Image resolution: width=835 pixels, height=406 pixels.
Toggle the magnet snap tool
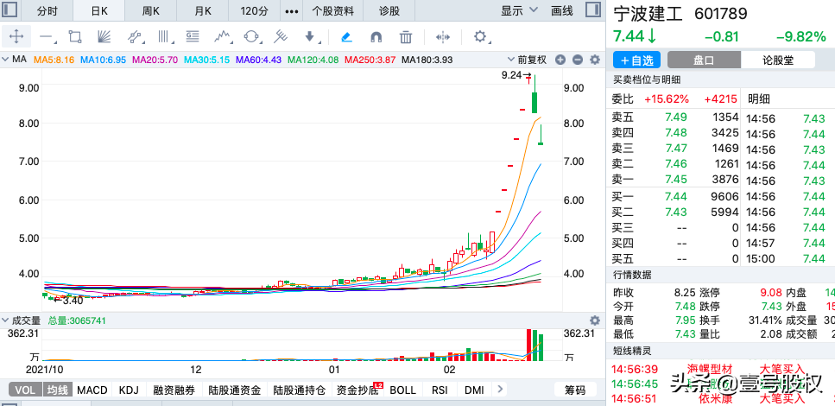376,37
